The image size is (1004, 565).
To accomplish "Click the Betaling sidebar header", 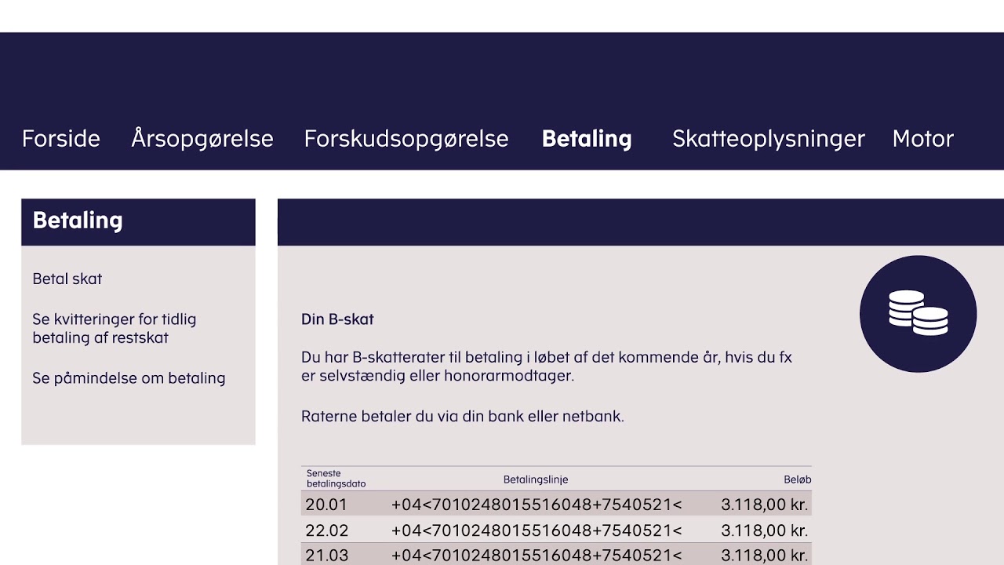I will [x=78, y=221].
